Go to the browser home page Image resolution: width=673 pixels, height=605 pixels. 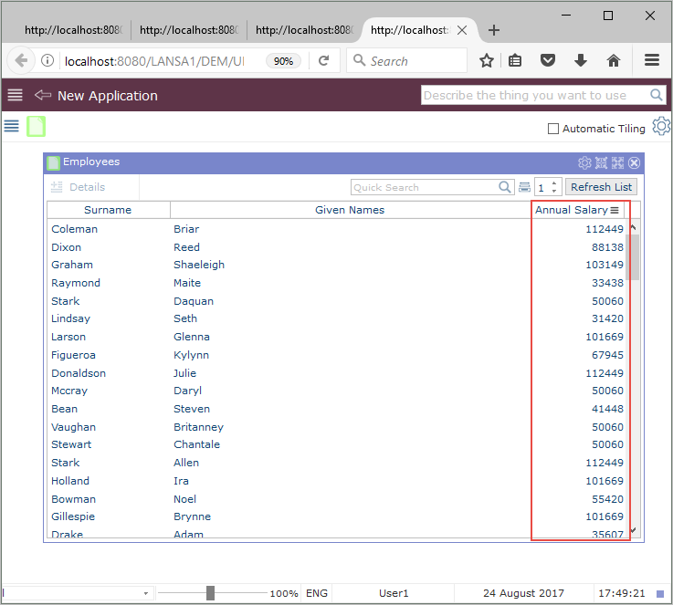(614, 61)
